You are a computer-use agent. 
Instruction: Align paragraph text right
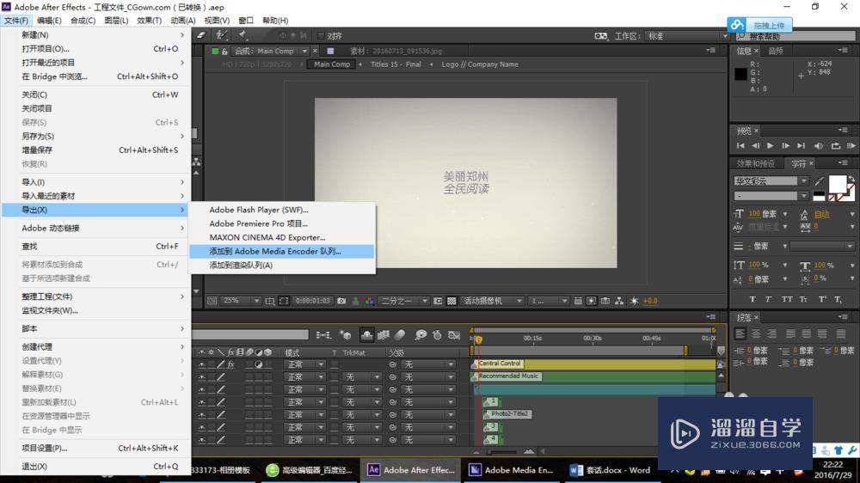pyautogui.click(x=771, y=333)
